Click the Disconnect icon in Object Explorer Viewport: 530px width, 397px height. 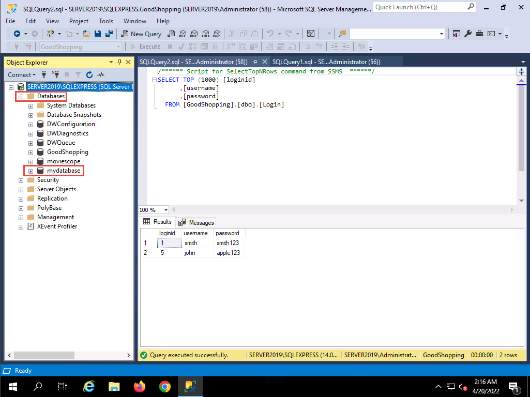[x=55, y=74]
